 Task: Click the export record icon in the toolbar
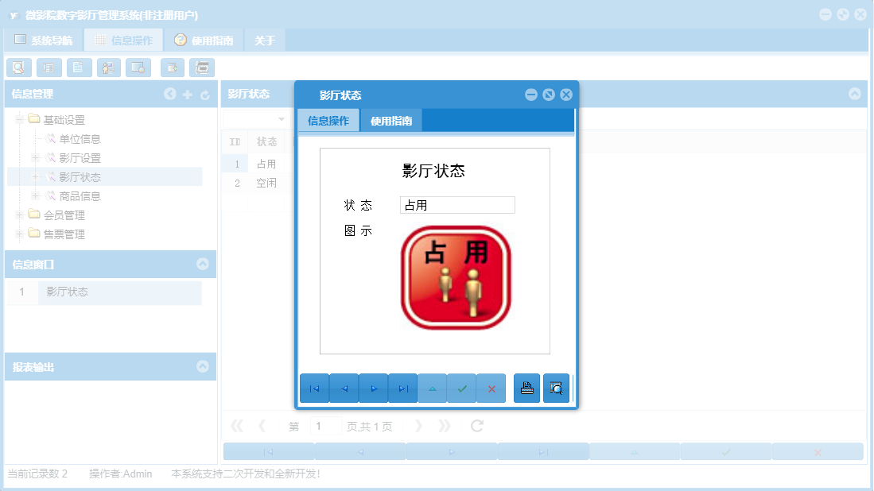pos(172,68)
